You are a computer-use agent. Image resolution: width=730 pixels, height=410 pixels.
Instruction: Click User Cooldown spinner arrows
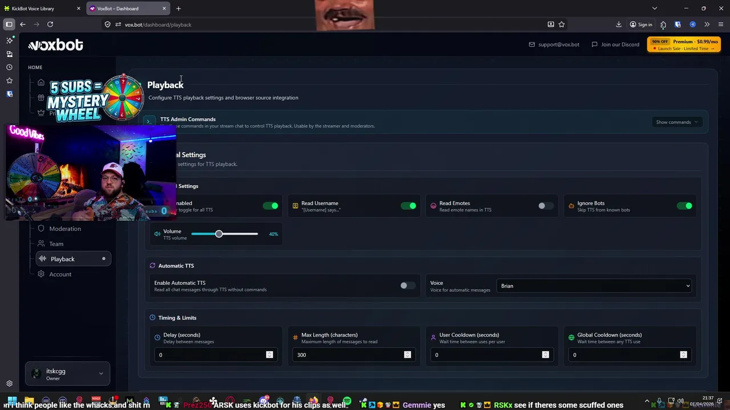point(545,355)
